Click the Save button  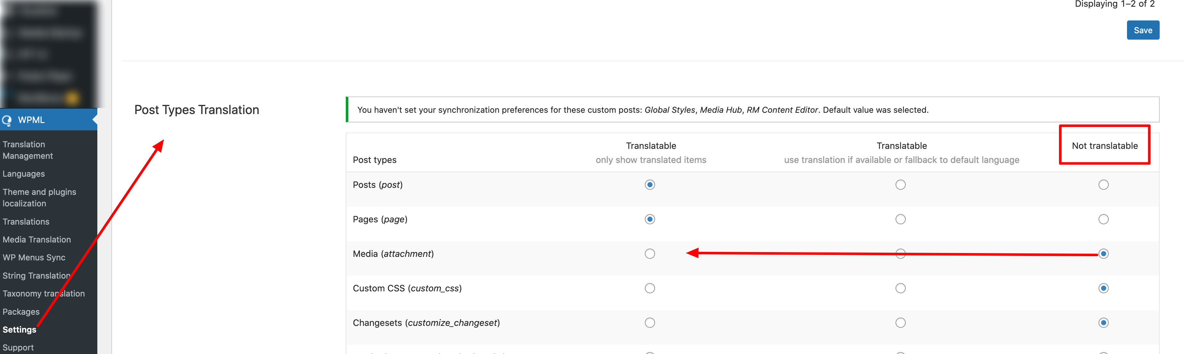pos(1143,30)
